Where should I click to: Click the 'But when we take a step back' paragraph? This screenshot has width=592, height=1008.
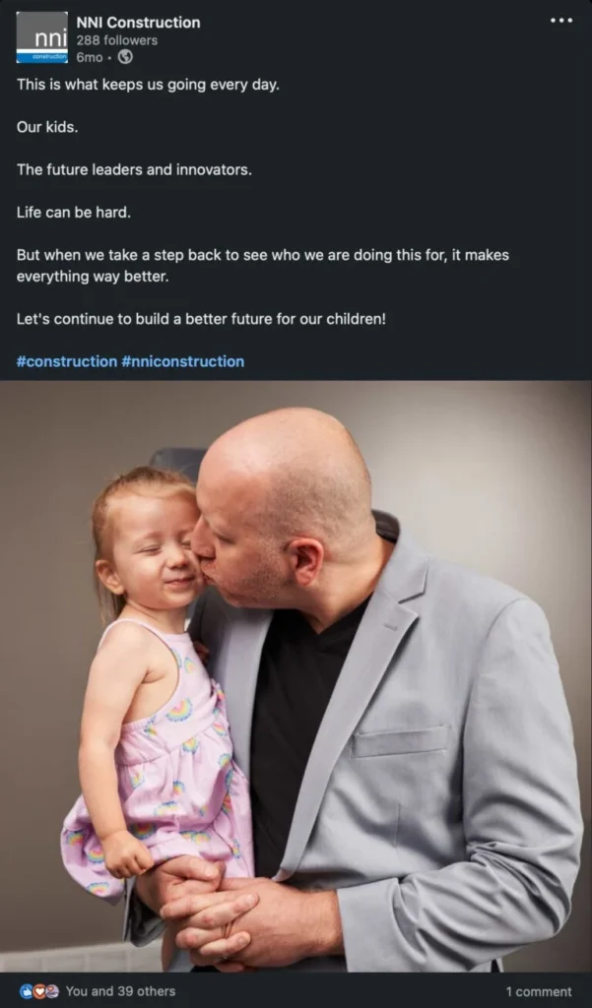pyautogui.click(x=263, y=266)
